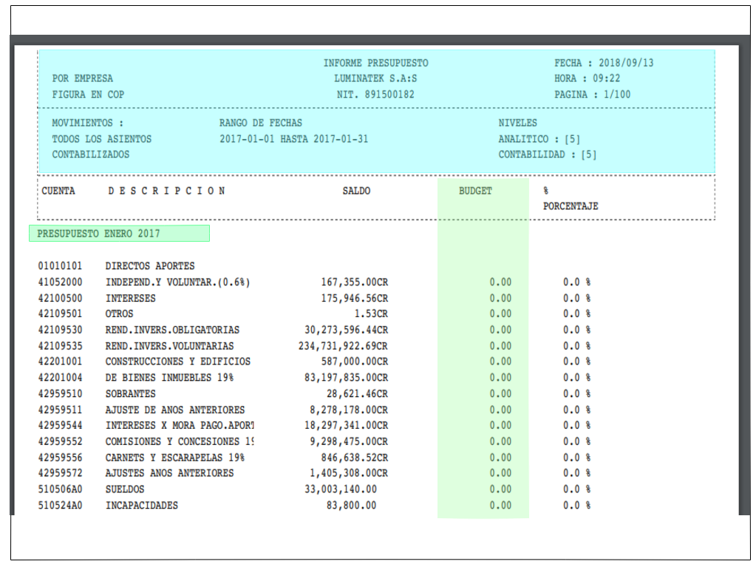Select the FECHA : 2018/09/13 date field
The height and width of the screenshot is (567, 756).
(604, 63)
